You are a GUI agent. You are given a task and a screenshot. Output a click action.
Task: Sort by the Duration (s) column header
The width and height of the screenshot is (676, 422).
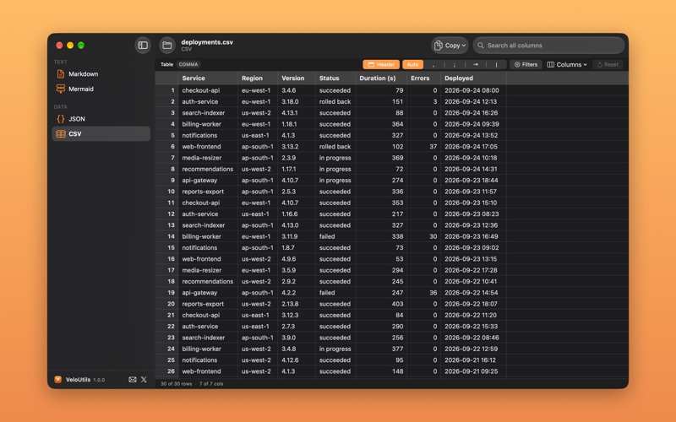[x=381, y=78]
